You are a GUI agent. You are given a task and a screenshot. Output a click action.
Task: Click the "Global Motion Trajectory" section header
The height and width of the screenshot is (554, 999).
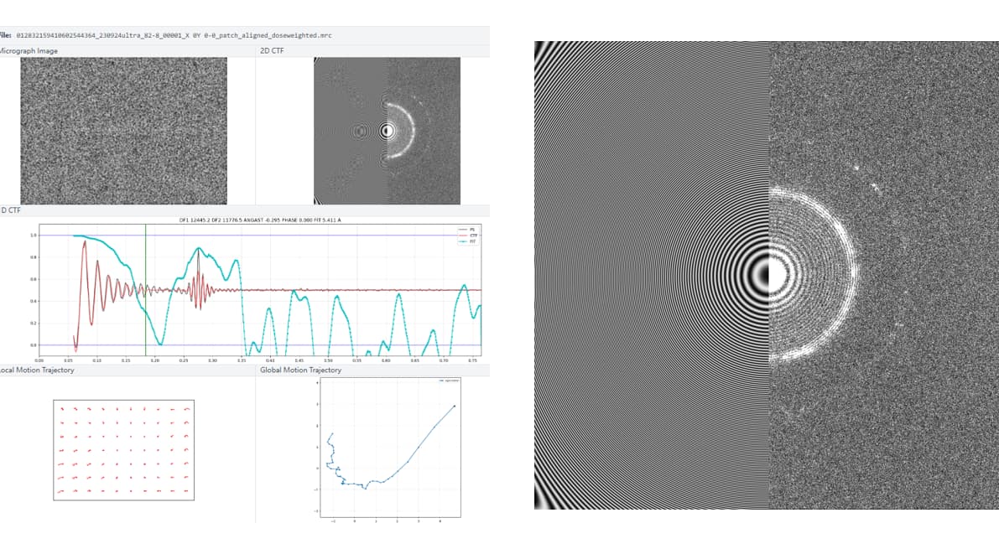(301, 370)
